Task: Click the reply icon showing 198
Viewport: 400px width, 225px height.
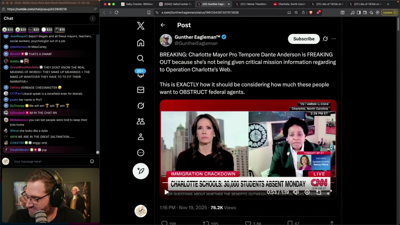Action: point(164,223)
